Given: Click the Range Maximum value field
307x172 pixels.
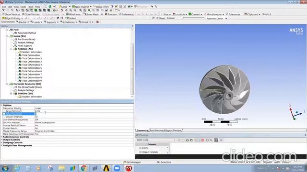Looking at the screenshot, I should (x=84, y=114).
